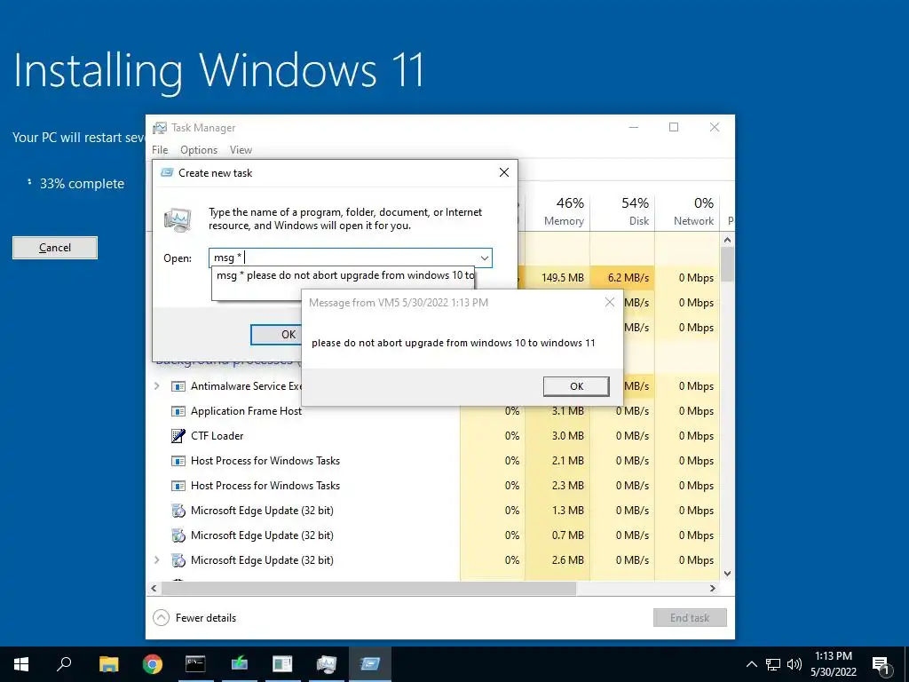
Task: Expand the last Microsoft Edge Update row
Action: 156,559
